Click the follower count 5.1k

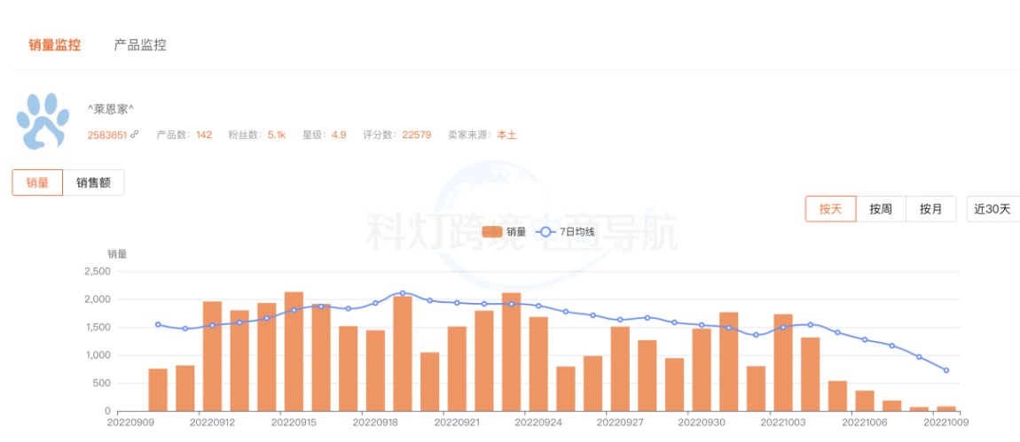tap(277, 136)
